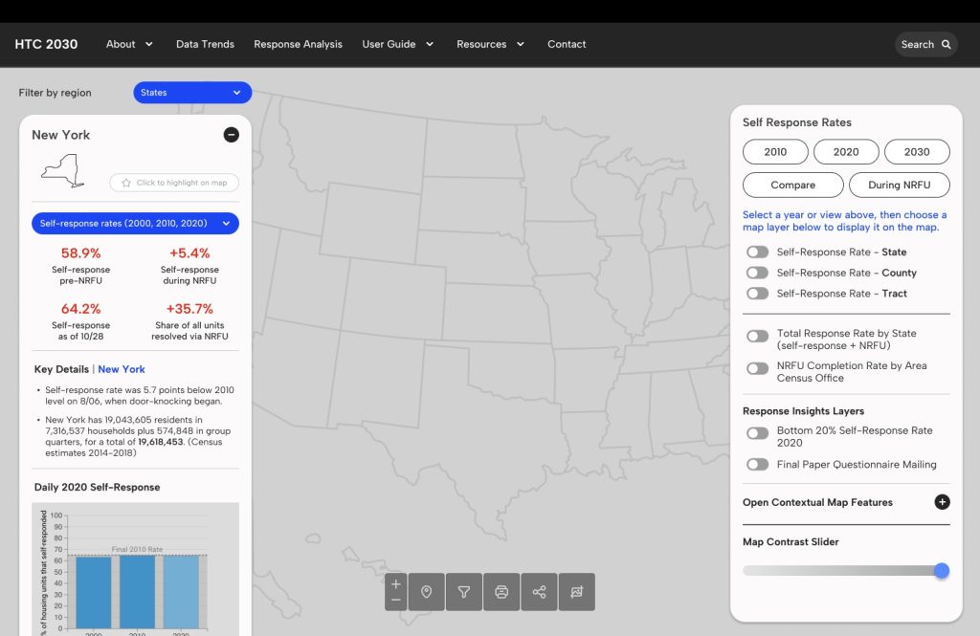Viewport: 980px width, 636px height.
Task: Toggle Self-Response Rate County layer
Action: (757, 274)
